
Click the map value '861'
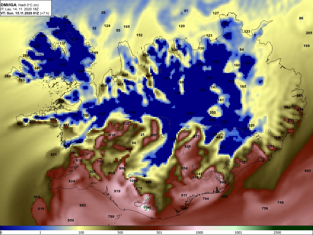271,146
